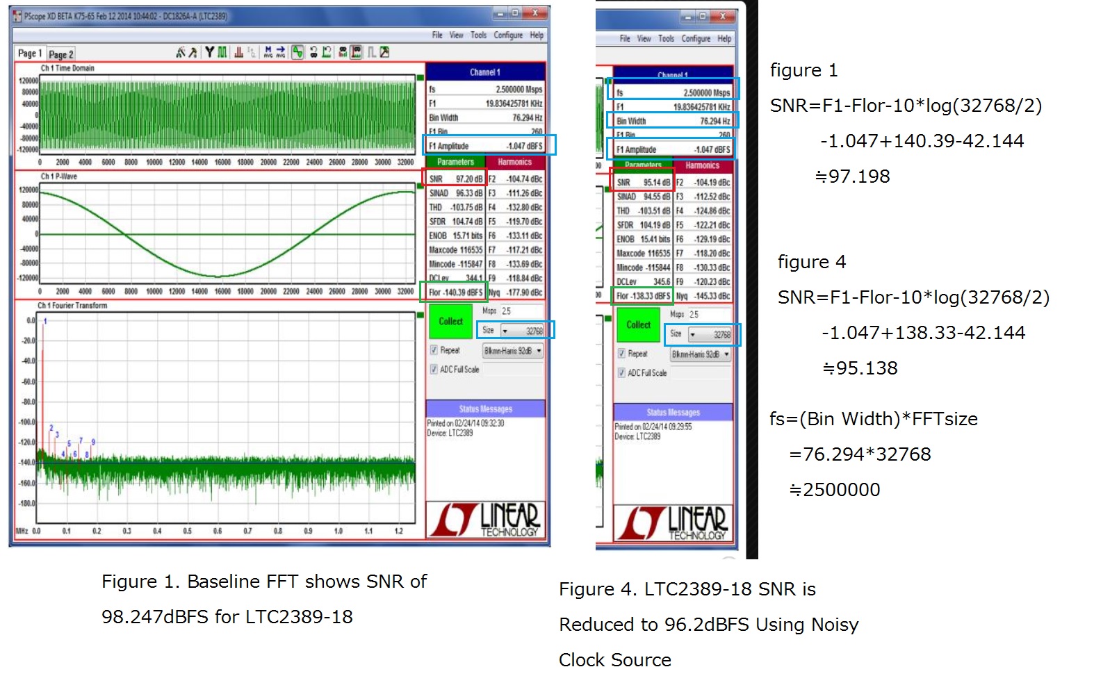Click 'SNR 95.14 dB' in the right window

[643, 182]
